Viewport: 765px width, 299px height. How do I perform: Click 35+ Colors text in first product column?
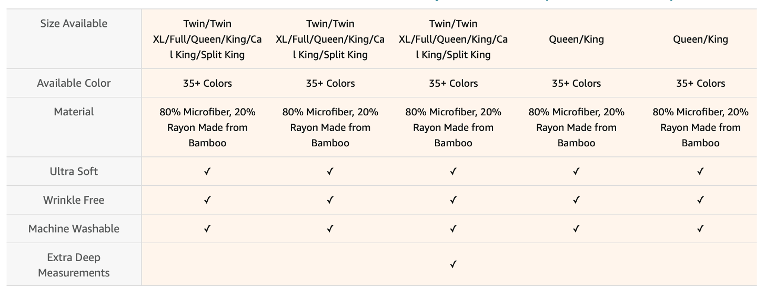(207, 83)
